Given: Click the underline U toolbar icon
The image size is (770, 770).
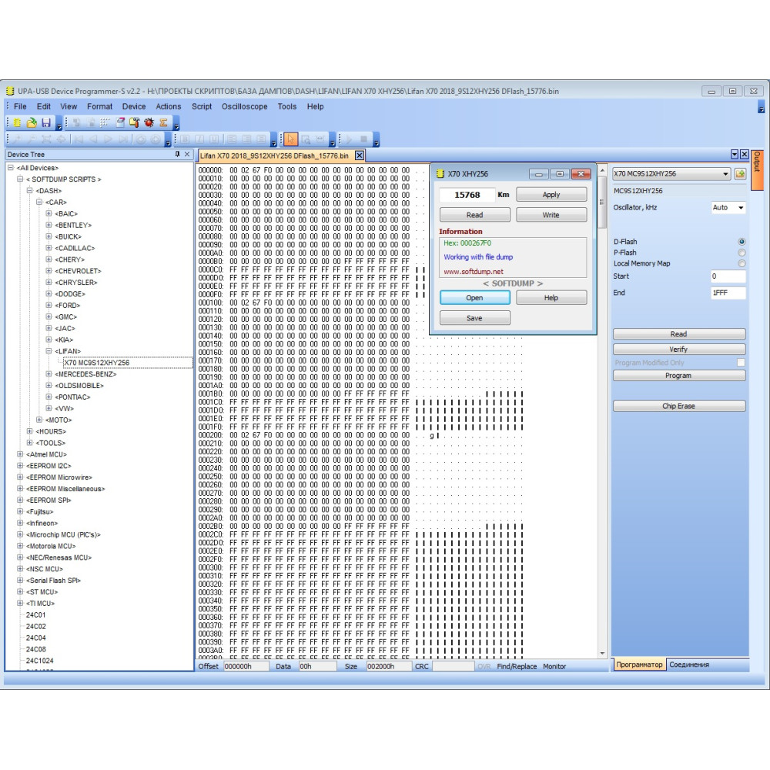Looking at the screenshot, I should [214, 139].
